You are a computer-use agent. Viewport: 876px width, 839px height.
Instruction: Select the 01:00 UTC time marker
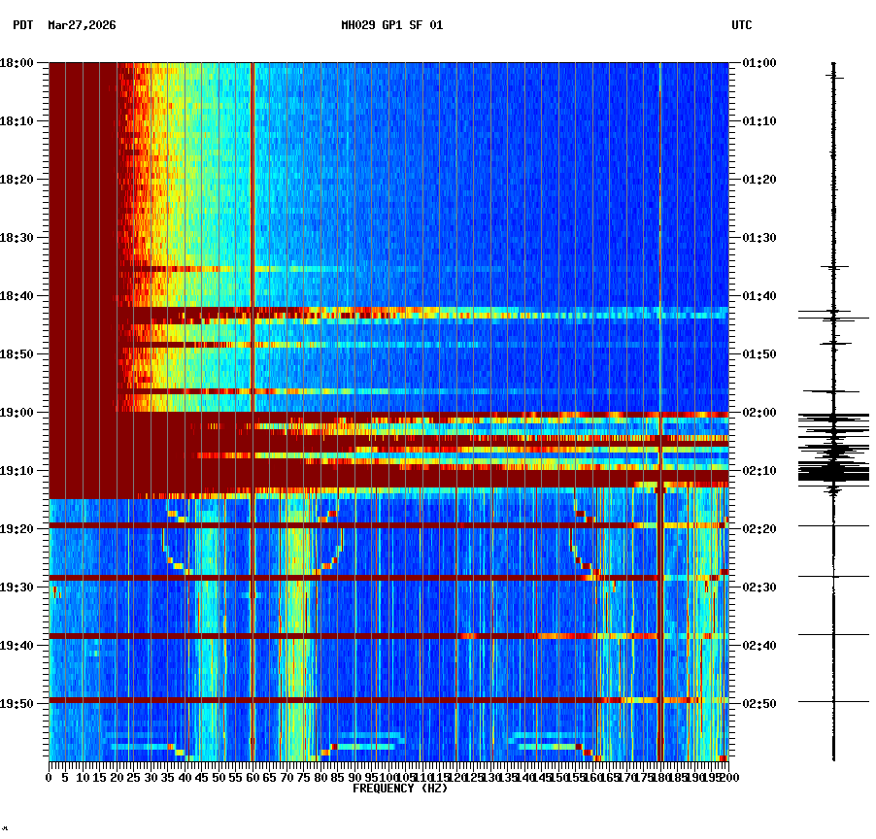757,62
